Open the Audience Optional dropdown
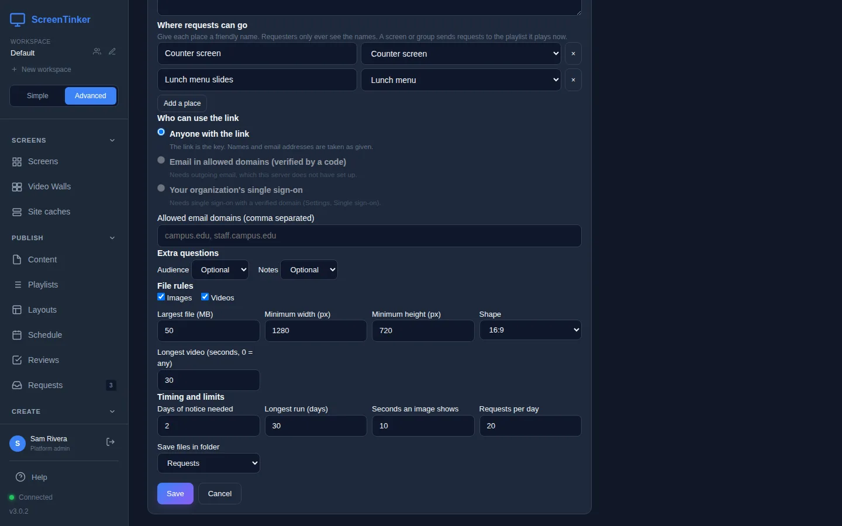Viewport: 842px width, 526px height. (220, 269)
